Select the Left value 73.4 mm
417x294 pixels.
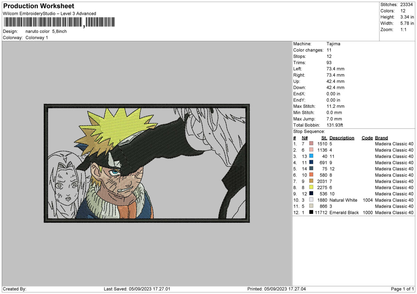pos(336,69)
